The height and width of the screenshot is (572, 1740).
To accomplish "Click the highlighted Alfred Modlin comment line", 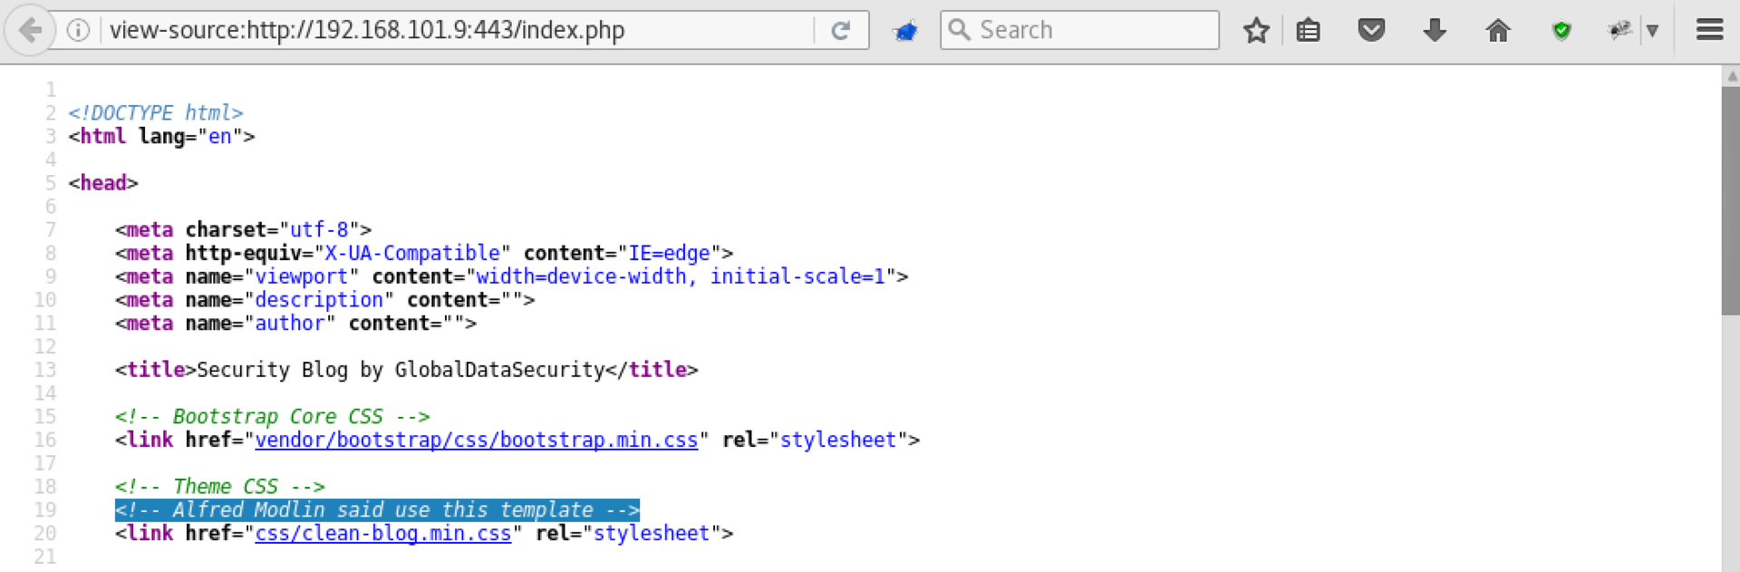I will click(x=377, y=510).
